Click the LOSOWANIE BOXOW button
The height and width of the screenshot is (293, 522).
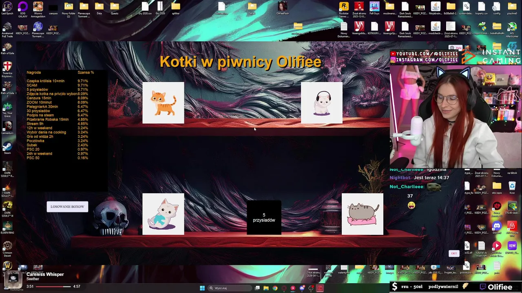pos(67,207)
